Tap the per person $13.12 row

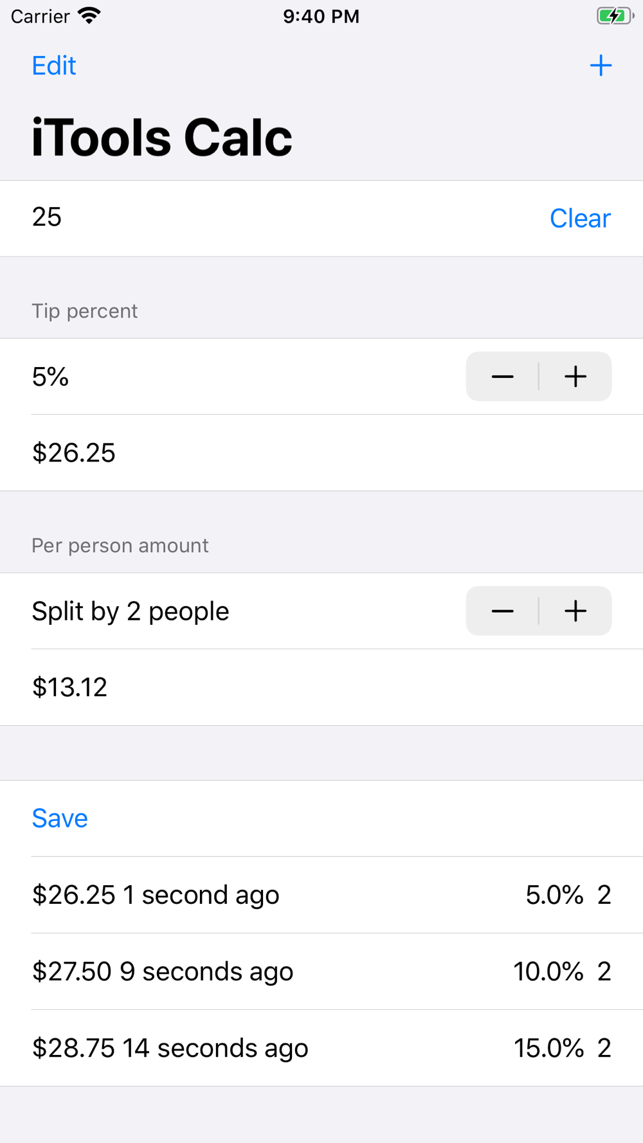click(x=321, y=687)
